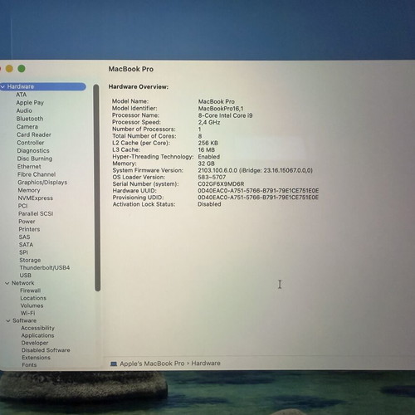The image size is (415, 415).
Task: Select SPI in the sidebar
Action: (x=23, y=252)
